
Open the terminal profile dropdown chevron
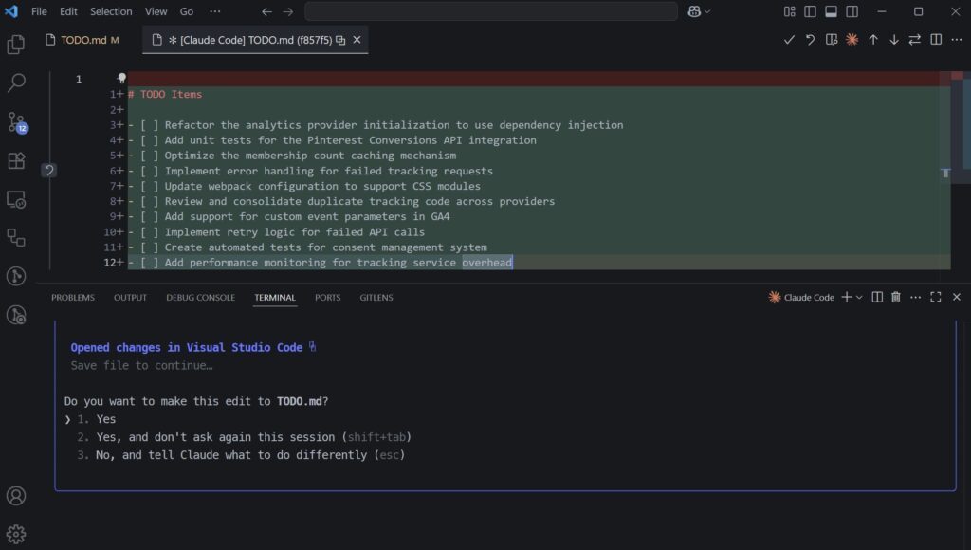(859, 297)
